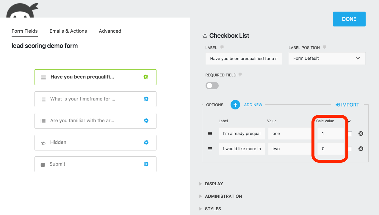Click the DONE button
Image resolution: width=379 pixels, height=215 pixels.
pyautogui.click(x=349, y=19)
